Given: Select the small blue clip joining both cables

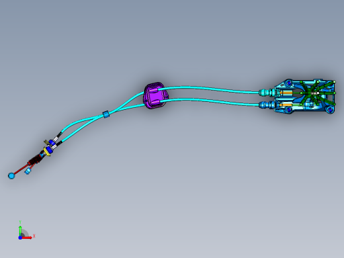Looking at the screenshot, I should (x=106, y=114).
